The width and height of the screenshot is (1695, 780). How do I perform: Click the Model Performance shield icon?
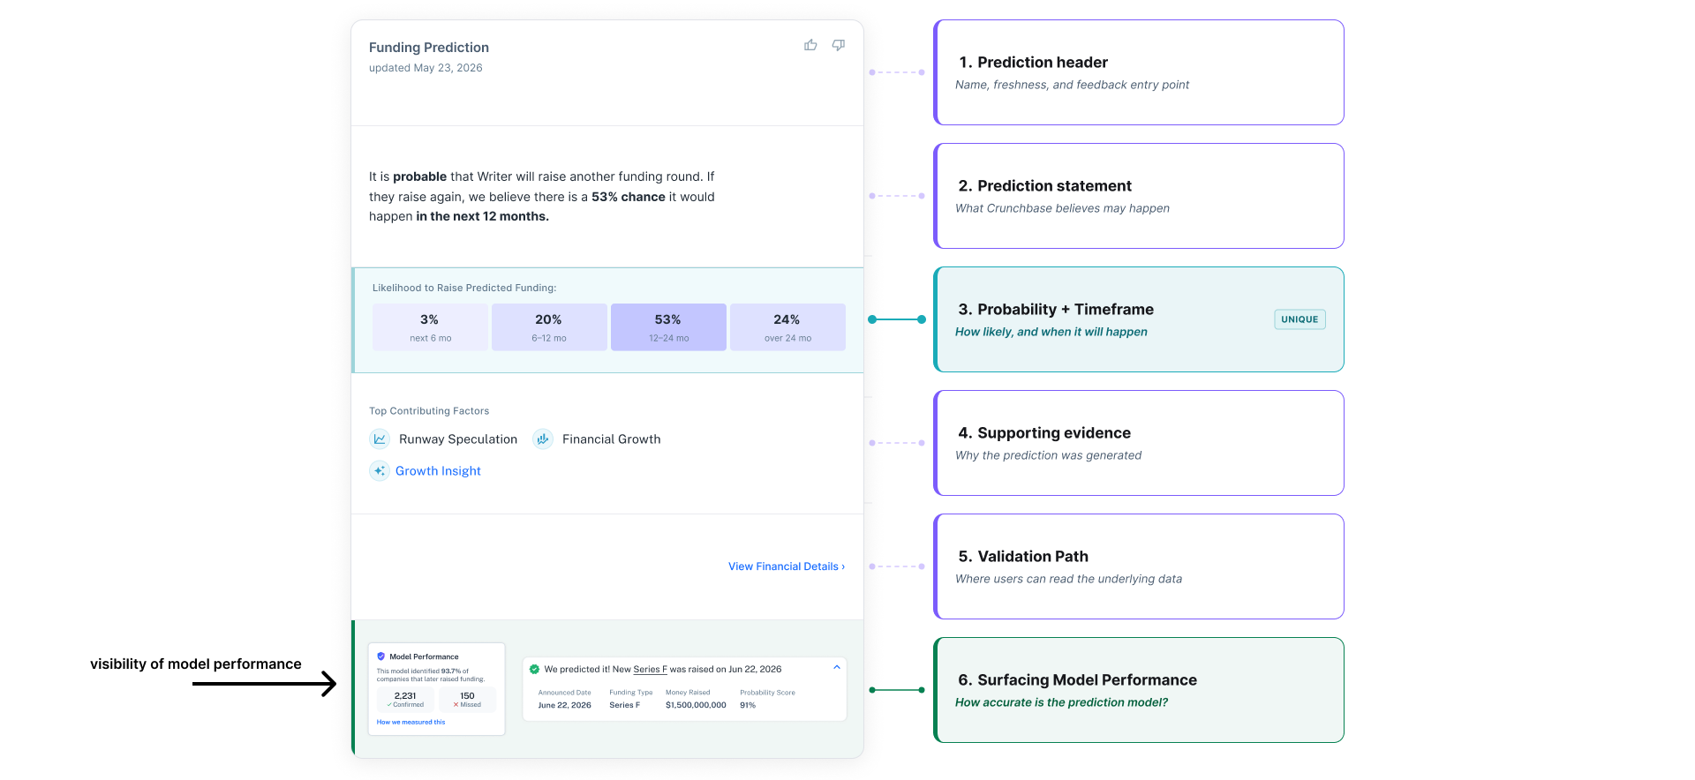381,656
